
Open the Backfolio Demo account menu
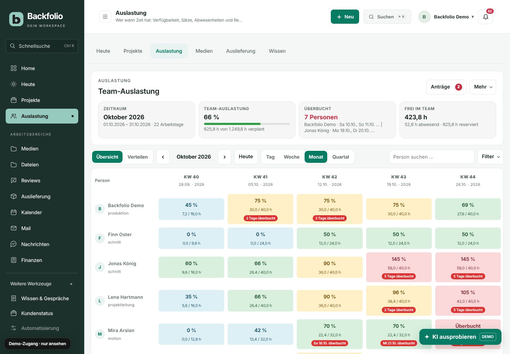pyautogui.click(x=446, y=17)
